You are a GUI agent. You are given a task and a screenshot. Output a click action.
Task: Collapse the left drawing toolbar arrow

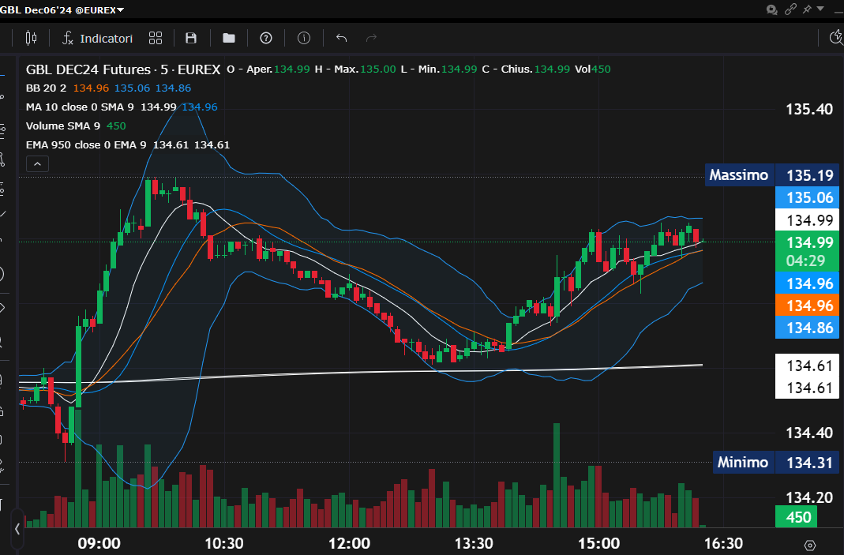tap(17, 528)
